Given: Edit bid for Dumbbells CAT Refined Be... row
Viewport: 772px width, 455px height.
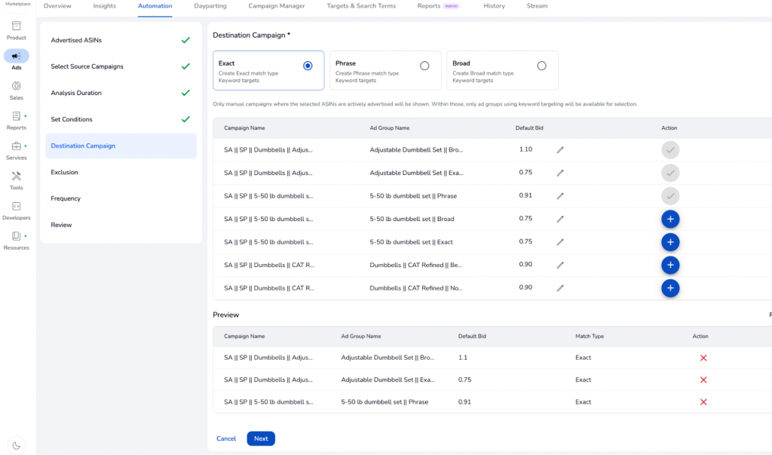Looking at the screenshot, I should click(x=560, y=265).
